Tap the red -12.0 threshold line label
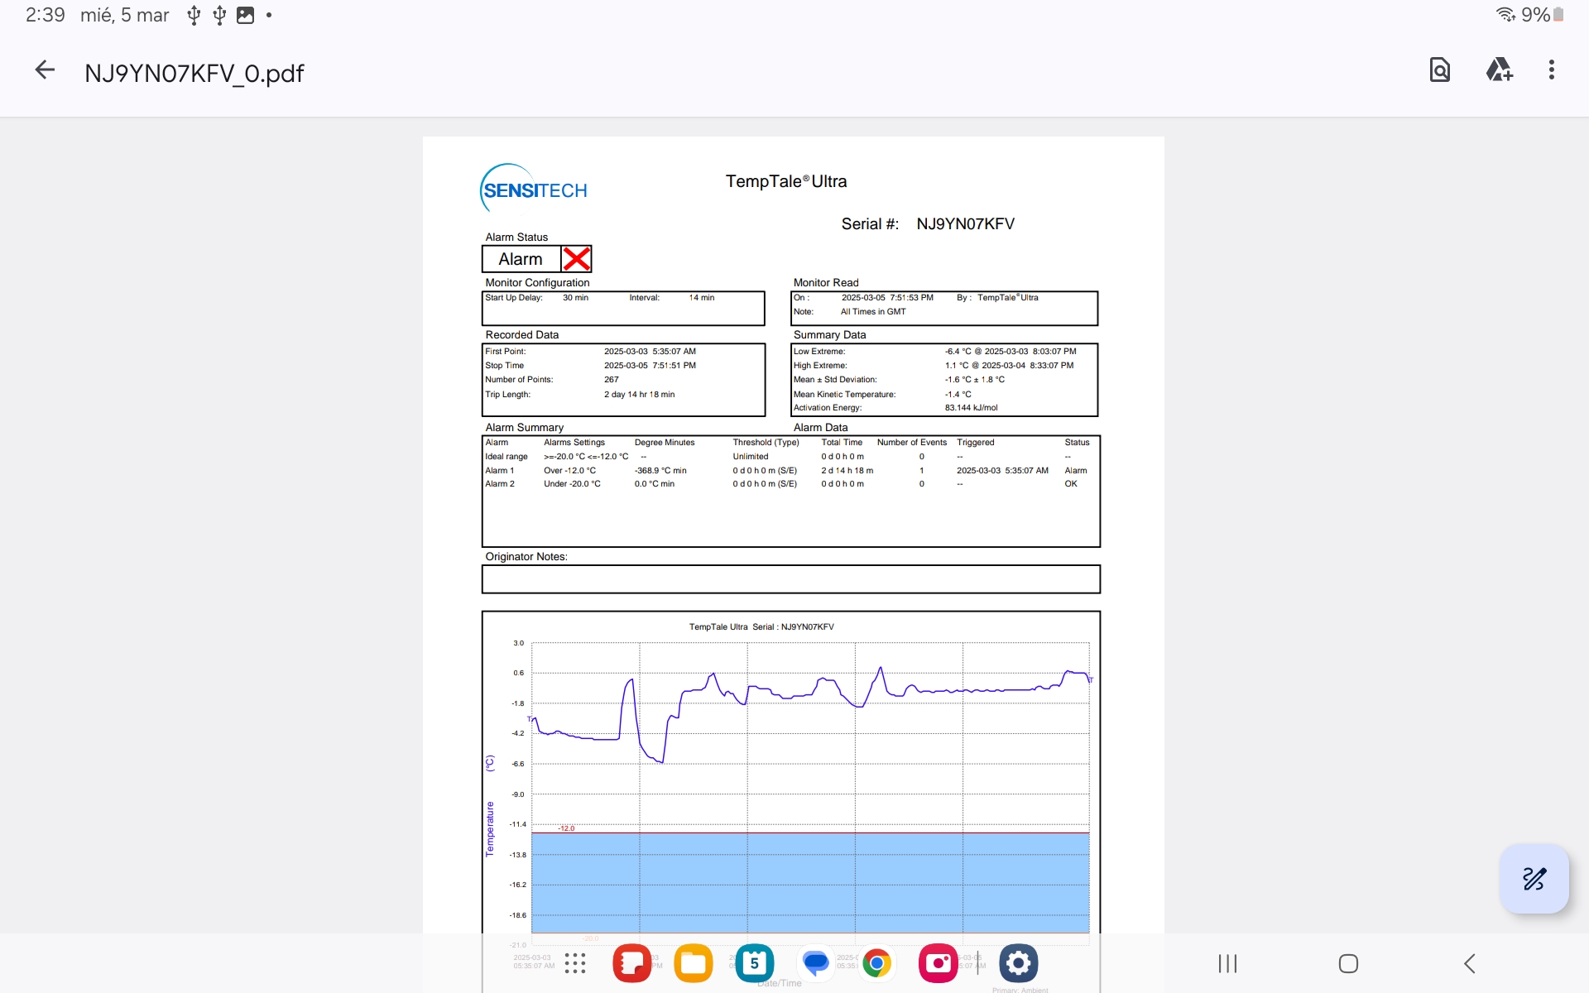This screenshot has width=1589, height=993. tap(566, 828)
